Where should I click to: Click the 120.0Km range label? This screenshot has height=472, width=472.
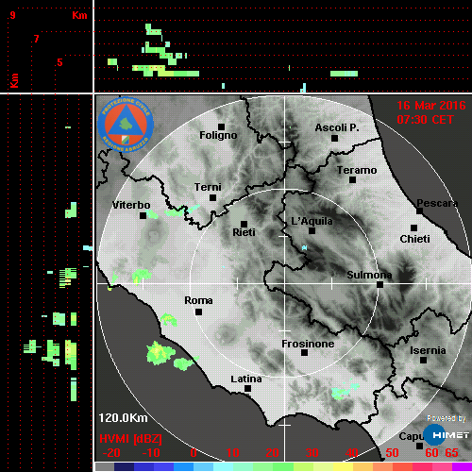coord(123,418)
